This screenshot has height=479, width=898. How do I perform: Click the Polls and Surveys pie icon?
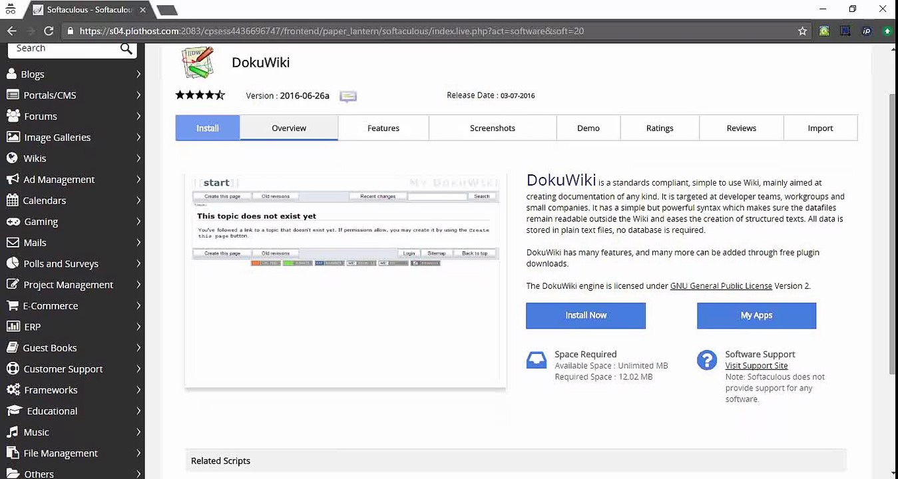12,263
